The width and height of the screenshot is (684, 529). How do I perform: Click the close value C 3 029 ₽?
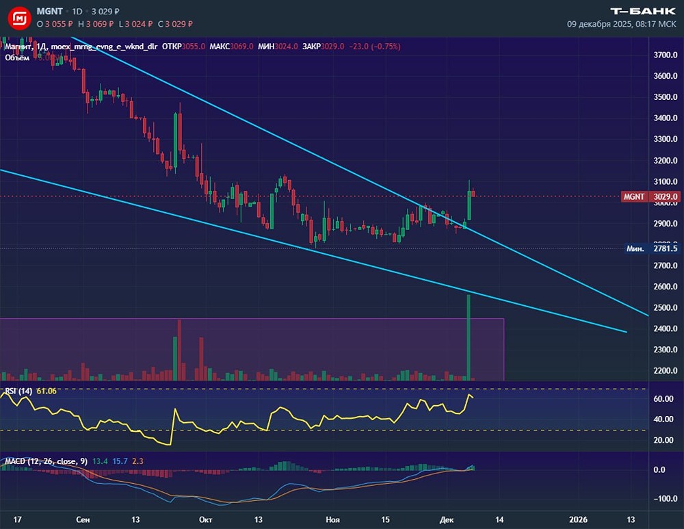click(175, 24)
